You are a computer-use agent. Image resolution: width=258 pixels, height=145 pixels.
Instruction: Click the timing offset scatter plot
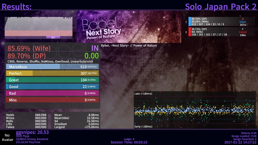(195, 110)
